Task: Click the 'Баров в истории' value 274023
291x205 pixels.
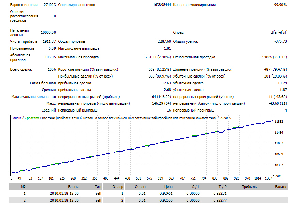Action: tap(49, 5)
